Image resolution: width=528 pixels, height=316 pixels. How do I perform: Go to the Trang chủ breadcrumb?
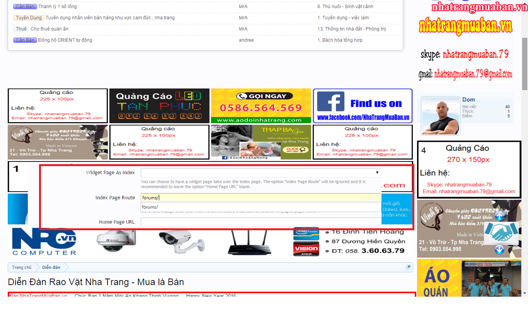click(x=22, y=267)
